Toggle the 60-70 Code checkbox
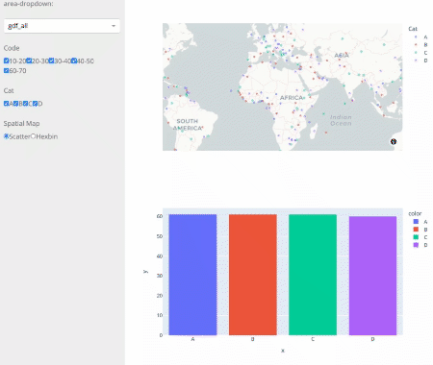 tap(6, 71)
